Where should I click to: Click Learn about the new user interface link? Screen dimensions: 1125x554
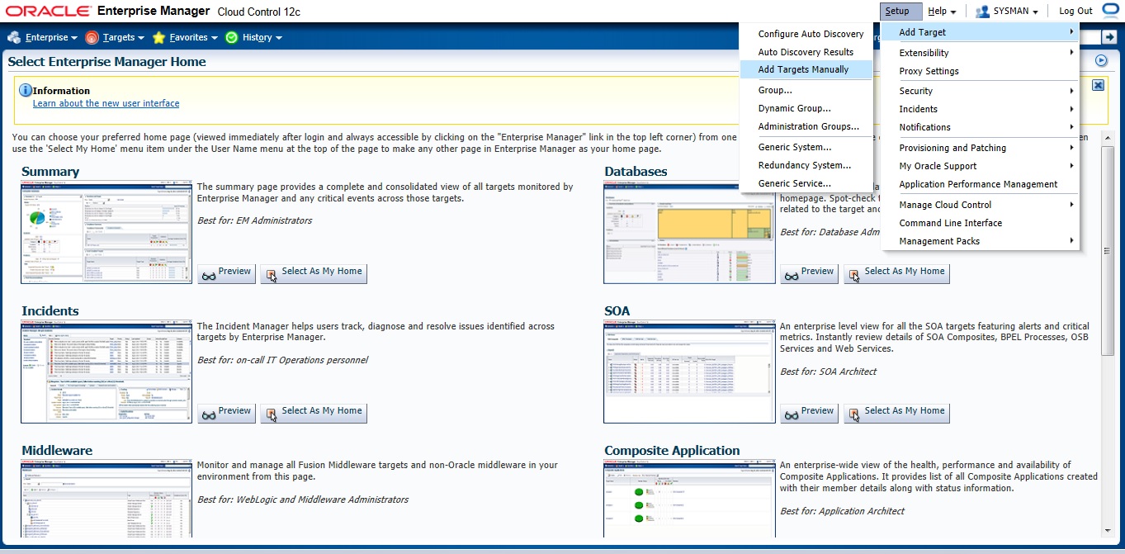coord(106,104)
